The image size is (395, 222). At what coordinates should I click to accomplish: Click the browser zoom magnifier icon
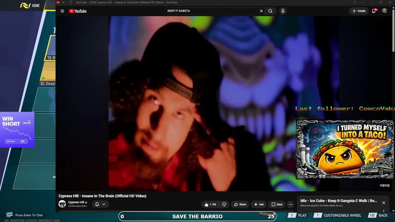click(355, 2)
